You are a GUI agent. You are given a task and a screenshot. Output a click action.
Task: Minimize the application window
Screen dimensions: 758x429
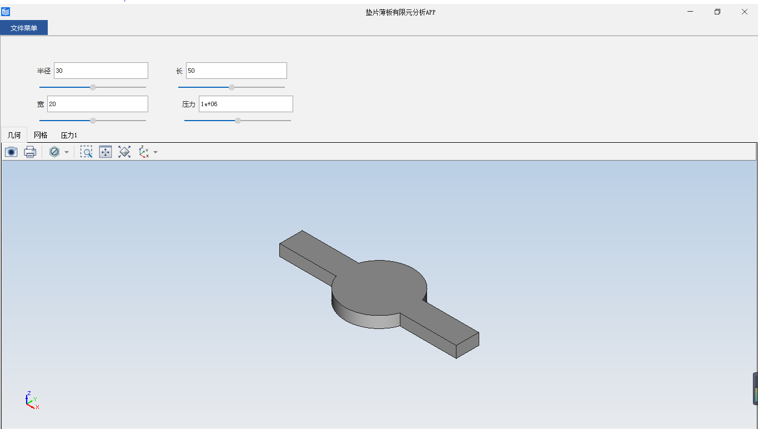[x=690, y=12]
